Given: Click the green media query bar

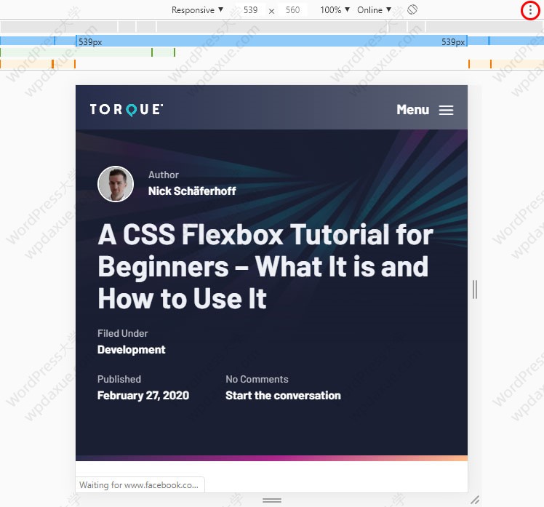Looking at the screenshot, I should 87,52.
